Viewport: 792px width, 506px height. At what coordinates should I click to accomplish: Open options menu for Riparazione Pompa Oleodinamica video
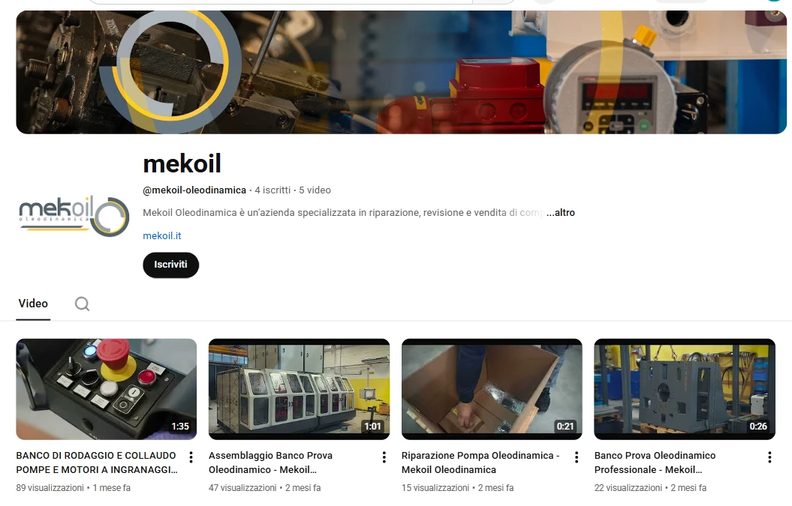pyautogui.click(x=577, y=457)
